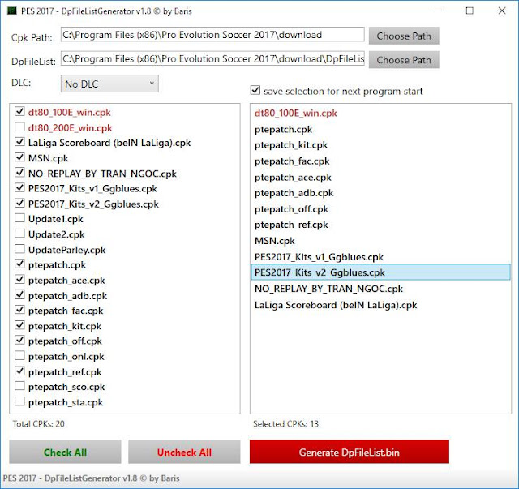519x489 pixels.
Task: Enable the Update2.cpk checkbox
Action: pos(19,234)
